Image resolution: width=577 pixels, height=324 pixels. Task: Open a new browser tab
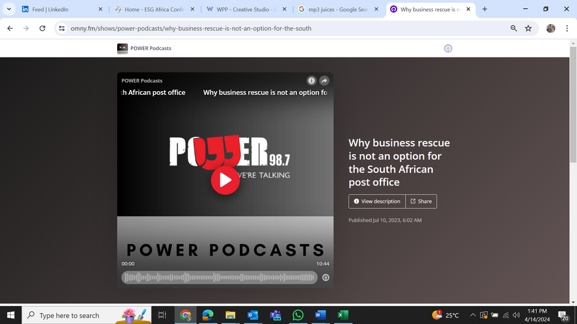pyautogui.click(x=484, y=9)
